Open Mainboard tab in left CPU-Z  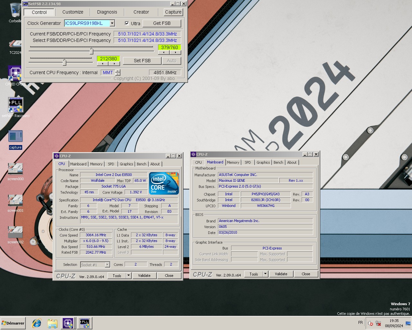coord(78,164)
